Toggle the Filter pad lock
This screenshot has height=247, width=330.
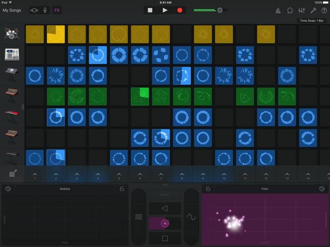click(x=208, y=188)
